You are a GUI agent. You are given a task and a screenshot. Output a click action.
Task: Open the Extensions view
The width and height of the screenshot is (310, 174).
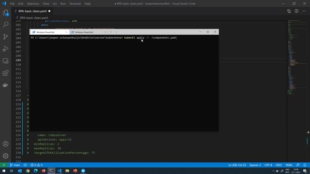tap(5, 73)
